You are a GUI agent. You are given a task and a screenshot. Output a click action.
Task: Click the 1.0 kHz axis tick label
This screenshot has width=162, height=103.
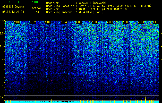(2, 47)
